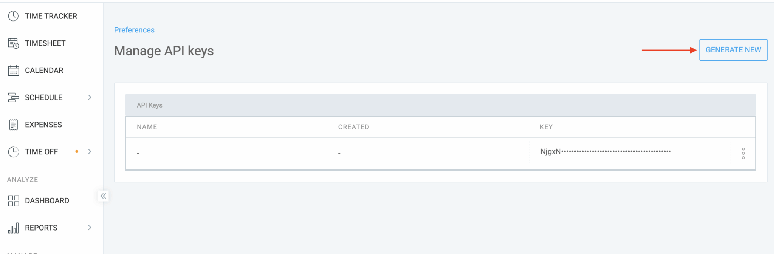Collapse the left sidebar
This screenshot has width=774, height=254.
click(103, 196)
